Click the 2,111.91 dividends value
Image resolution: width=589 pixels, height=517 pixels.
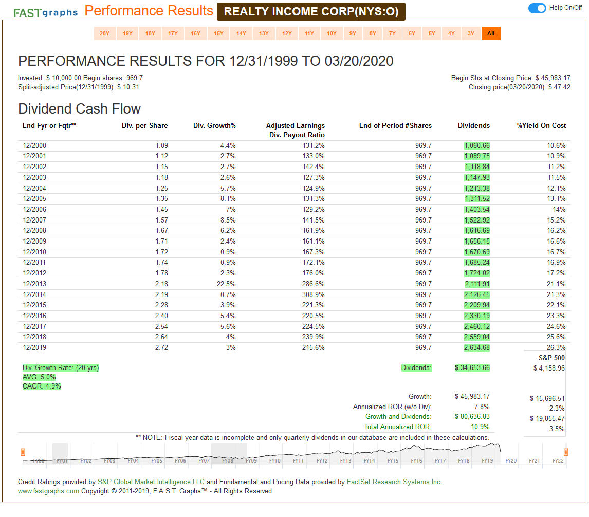[x=477, y=284]
